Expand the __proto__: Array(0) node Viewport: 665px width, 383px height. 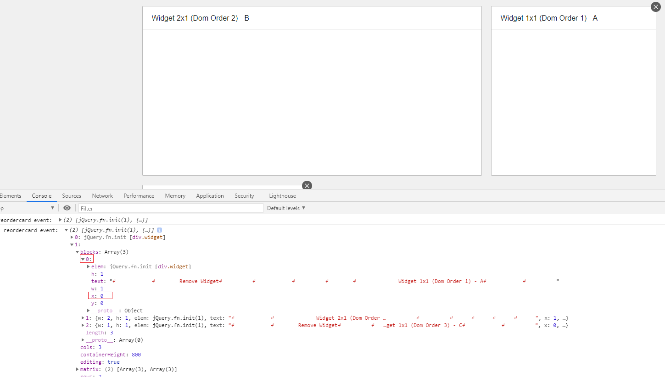pyautogui.click(x=83, y=340)
